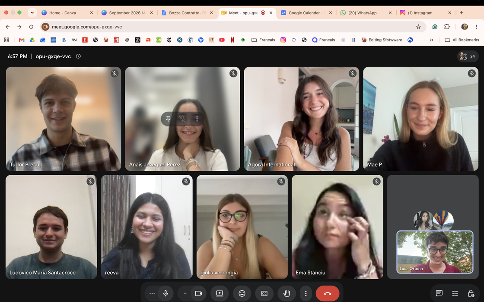Reload the Meet page
Viewport: 484px width, 302px height.
(31, 27)
